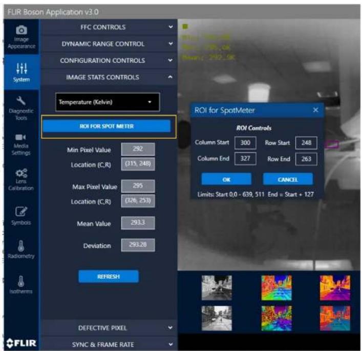Select top-right orange-purple palette thumbnail

point(335,288)
